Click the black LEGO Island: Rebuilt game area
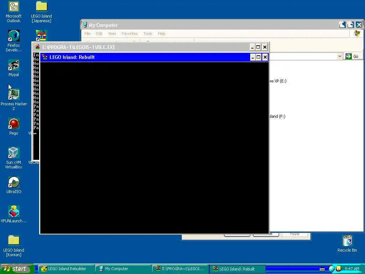Screen dimensions: 365x274 click(154, 148)
